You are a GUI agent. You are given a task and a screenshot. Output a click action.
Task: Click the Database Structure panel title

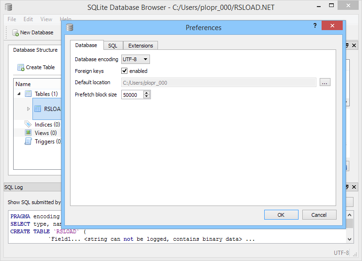35,50
